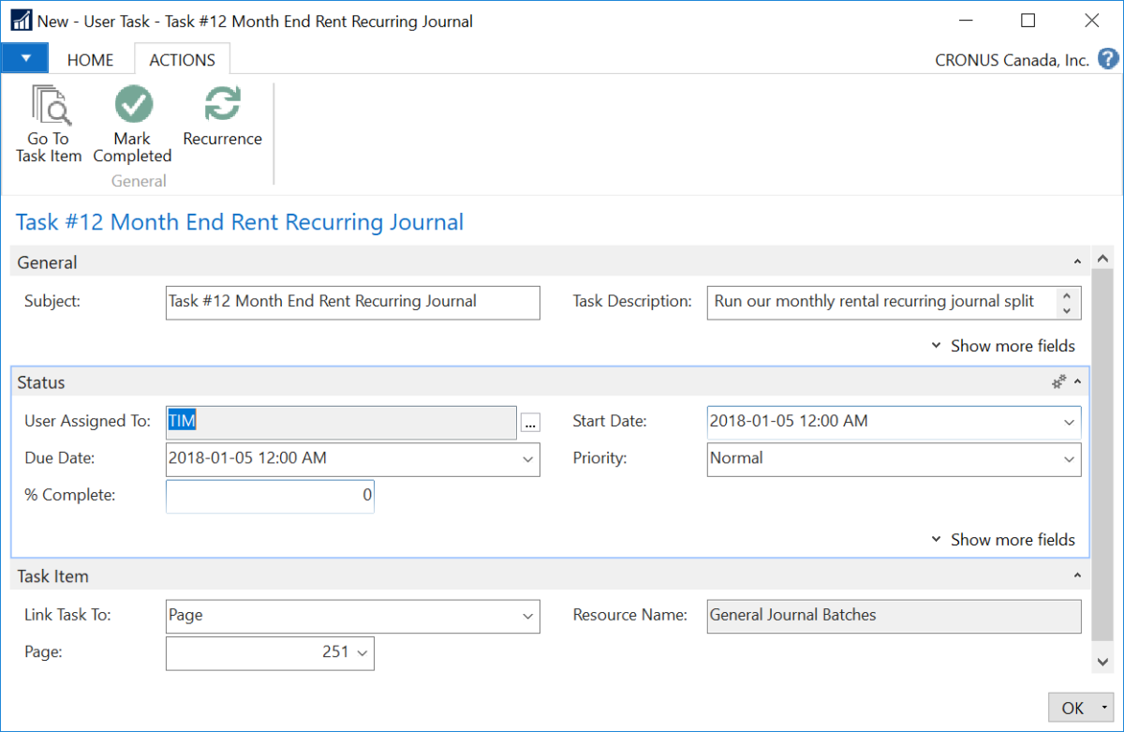The image size is (1124, 732).
Task: Click the page scrollbar up arrow
Action: click(x=1102, y=259)
